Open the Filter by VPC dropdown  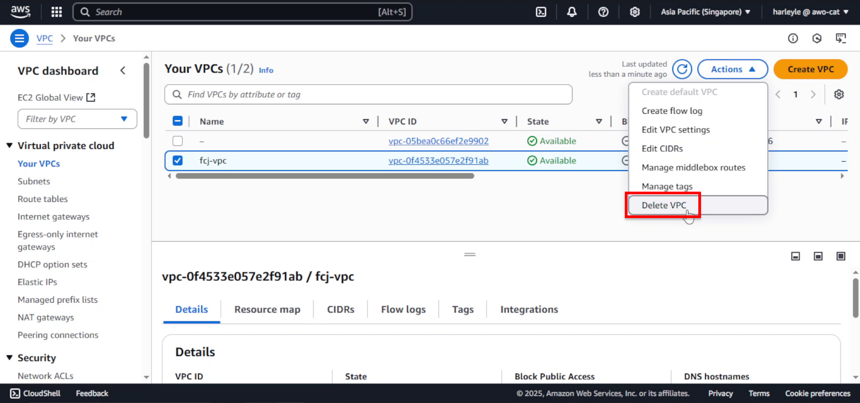(77, 119)
